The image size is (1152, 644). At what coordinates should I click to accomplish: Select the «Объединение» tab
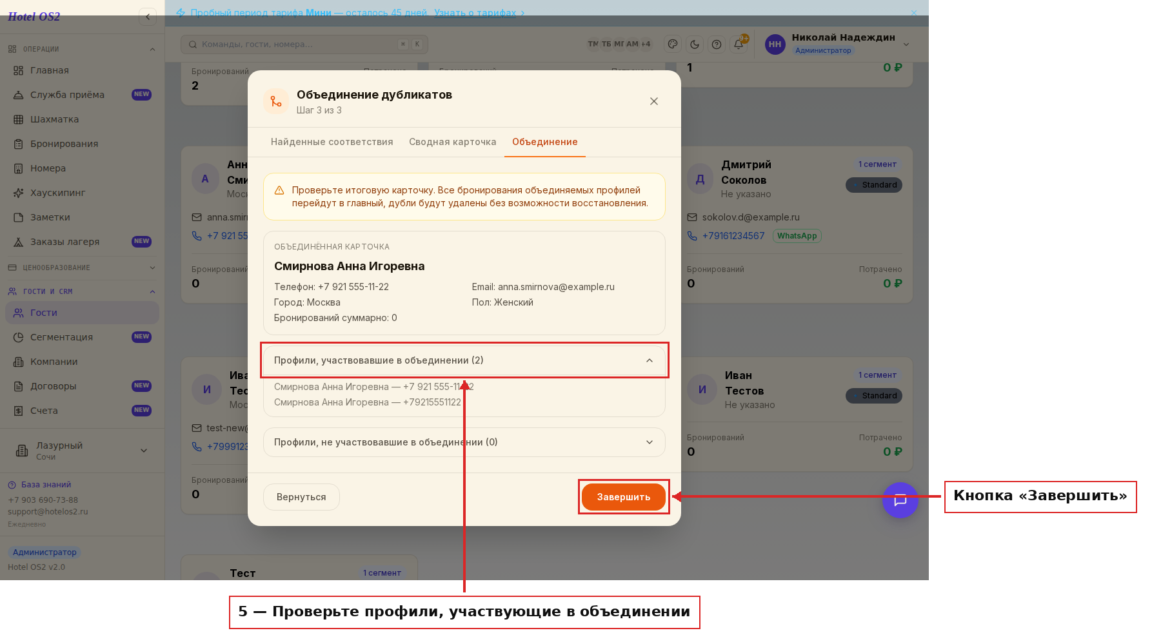545,142
